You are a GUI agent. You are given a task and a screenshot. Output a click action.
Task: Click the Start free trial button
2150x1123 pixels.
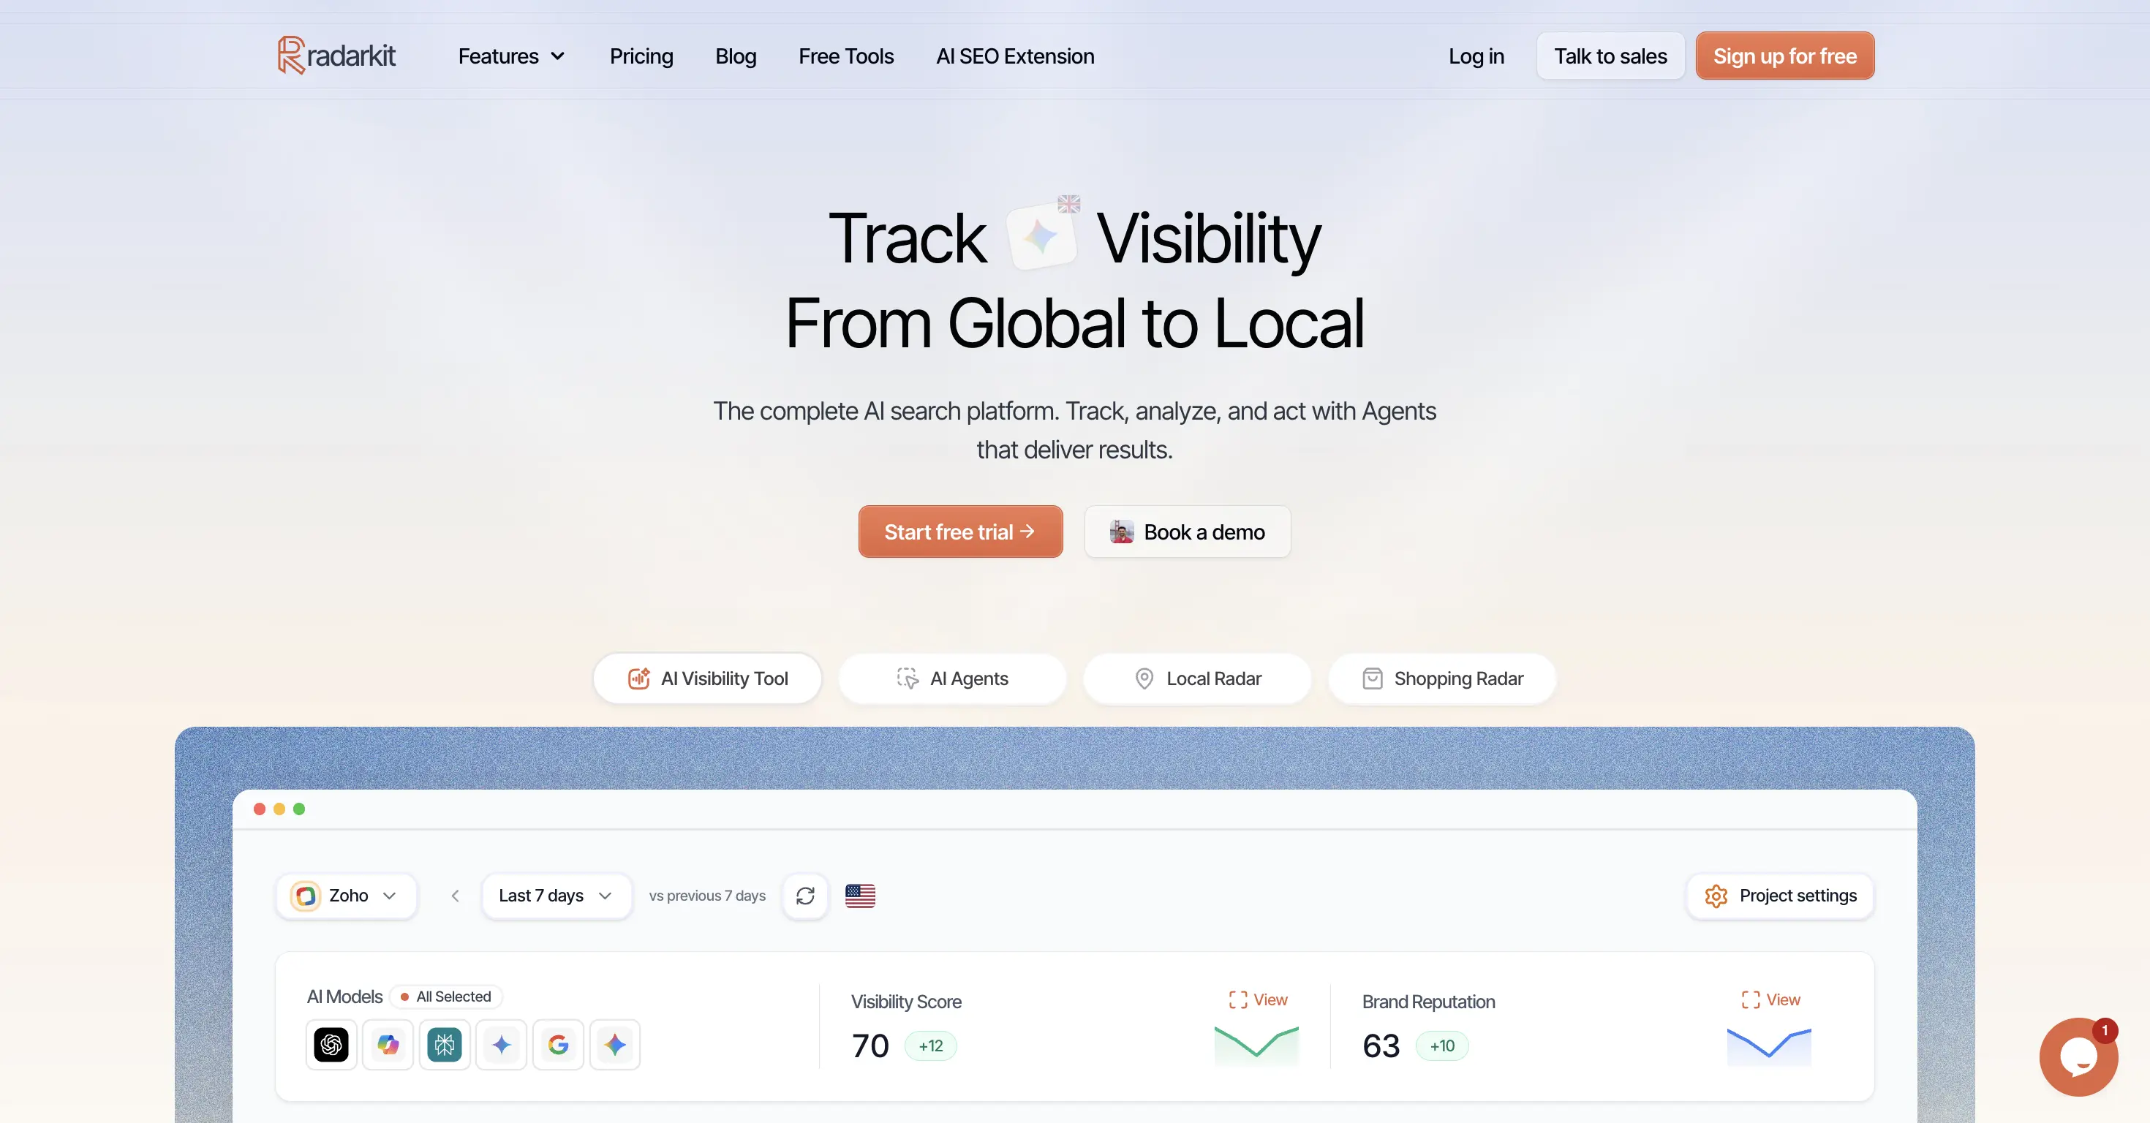pos(961,532)
